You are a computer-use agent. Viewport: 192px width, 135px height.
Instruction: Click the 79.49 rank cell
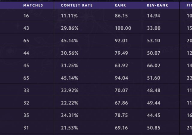point(121,53)
